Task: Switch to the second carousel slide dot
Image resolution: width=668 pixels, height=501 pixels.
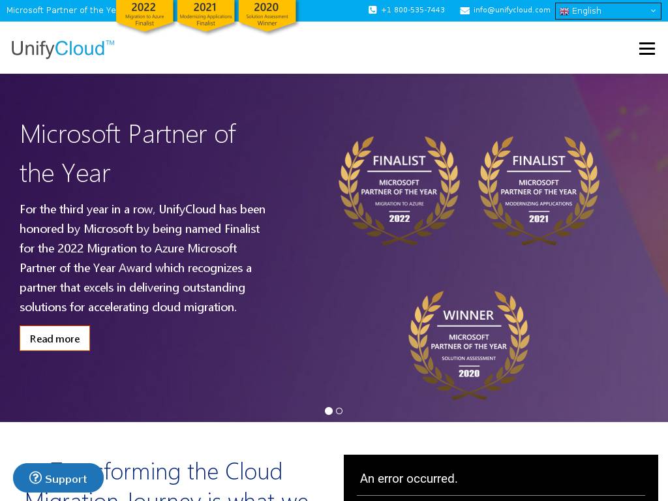Action: (x=339, y=411)
